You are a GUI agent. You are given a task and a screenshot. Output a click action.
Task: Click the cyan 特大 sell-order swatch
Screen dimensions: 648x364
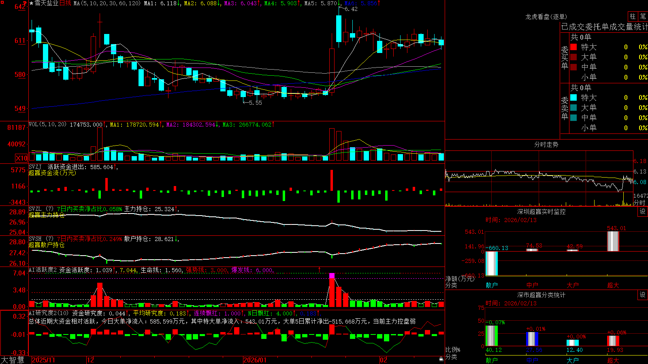click(x=573, y=97)
